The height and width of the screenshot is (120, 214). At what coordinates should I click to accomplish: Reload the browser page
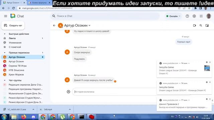point(13,8)
